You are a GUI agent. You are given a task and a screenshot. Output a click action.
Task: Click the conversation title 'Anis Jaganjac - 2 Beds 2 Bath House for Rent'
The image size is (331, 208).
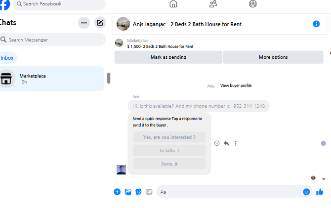pos(187,24)
